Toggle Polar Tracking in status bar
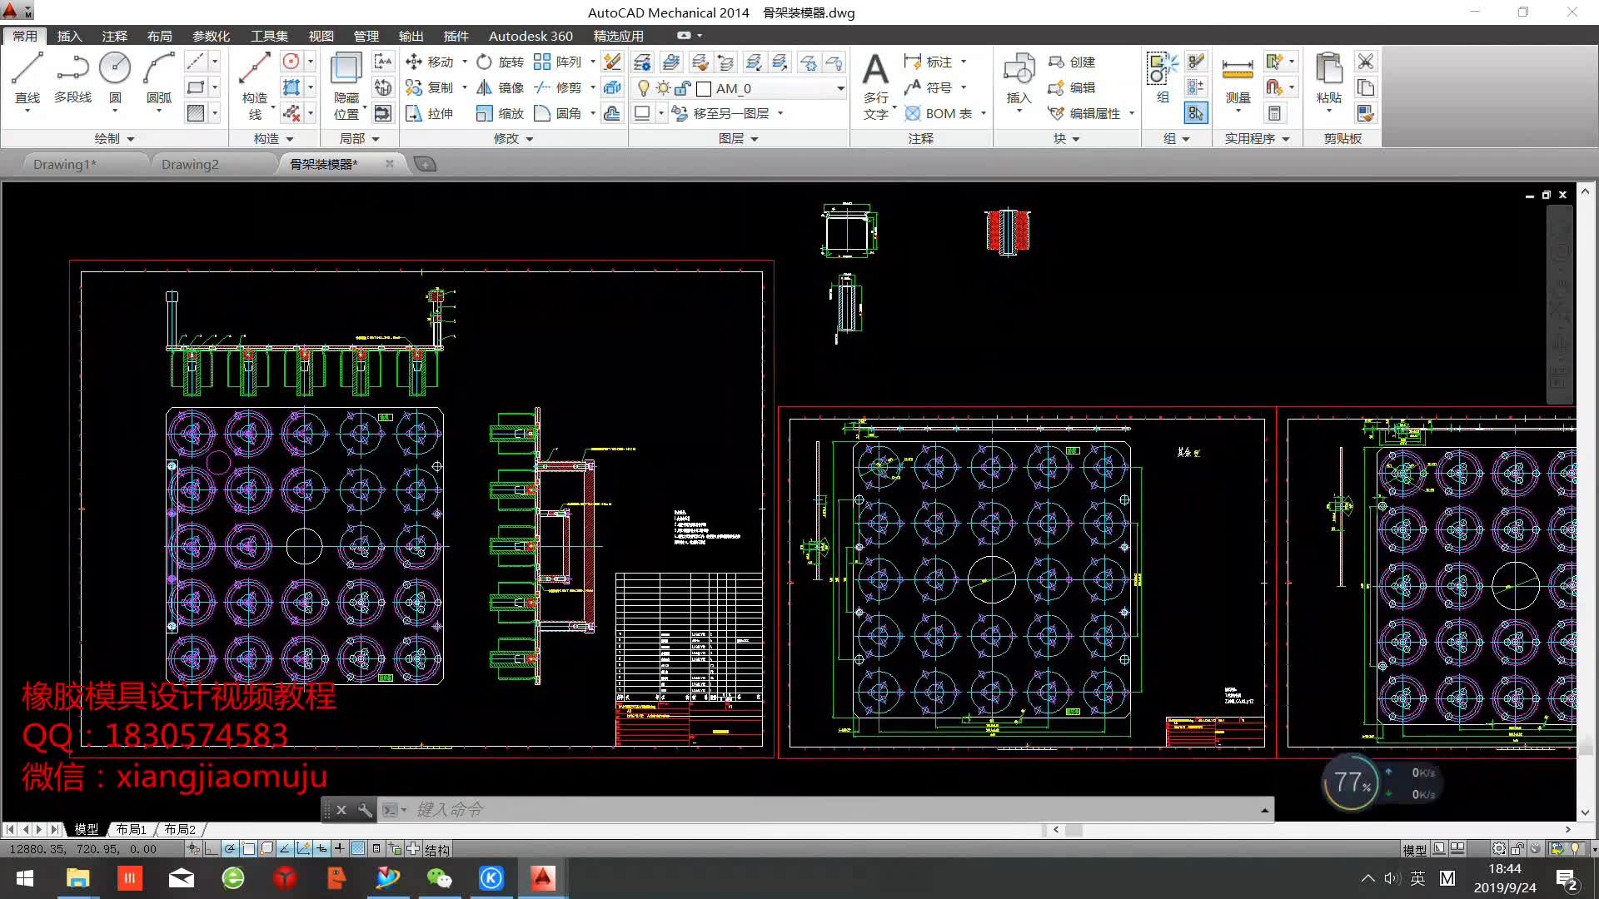1599x899 pixels. pos(231,849)
